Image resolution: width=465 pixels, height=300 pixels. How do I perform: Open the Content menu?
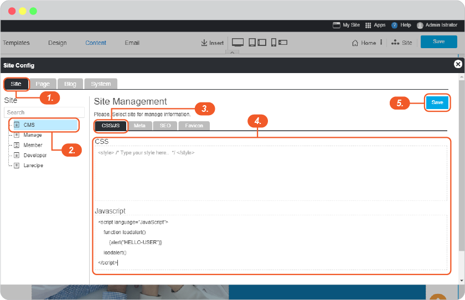pos(95,43)
